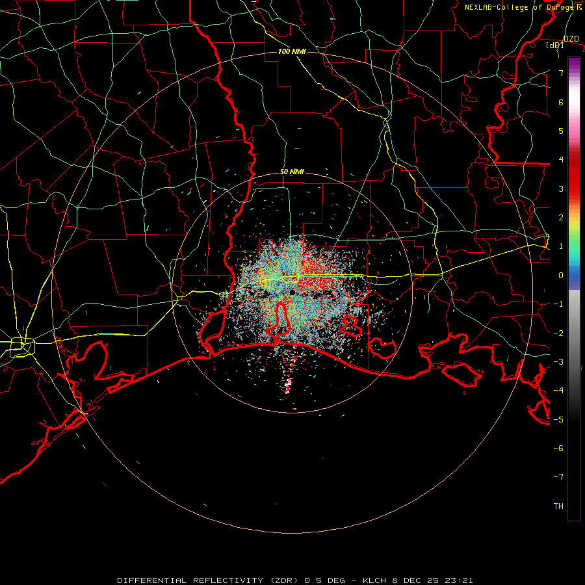Click the "KLCH" radar site identifier

point(375,580)
